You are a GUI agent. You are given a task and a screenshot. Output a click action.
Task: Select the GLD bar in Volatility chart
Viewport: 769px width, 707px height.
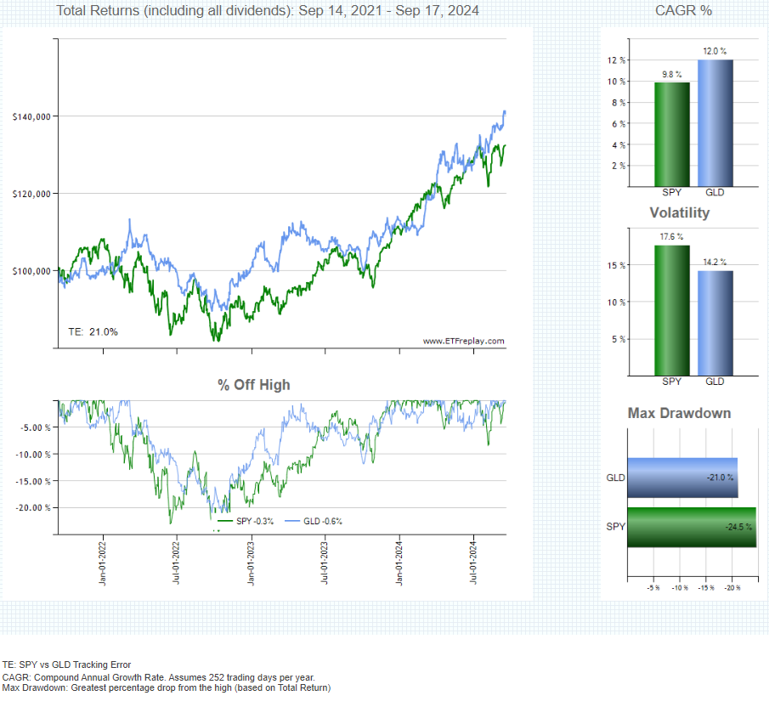pos(715,323)
